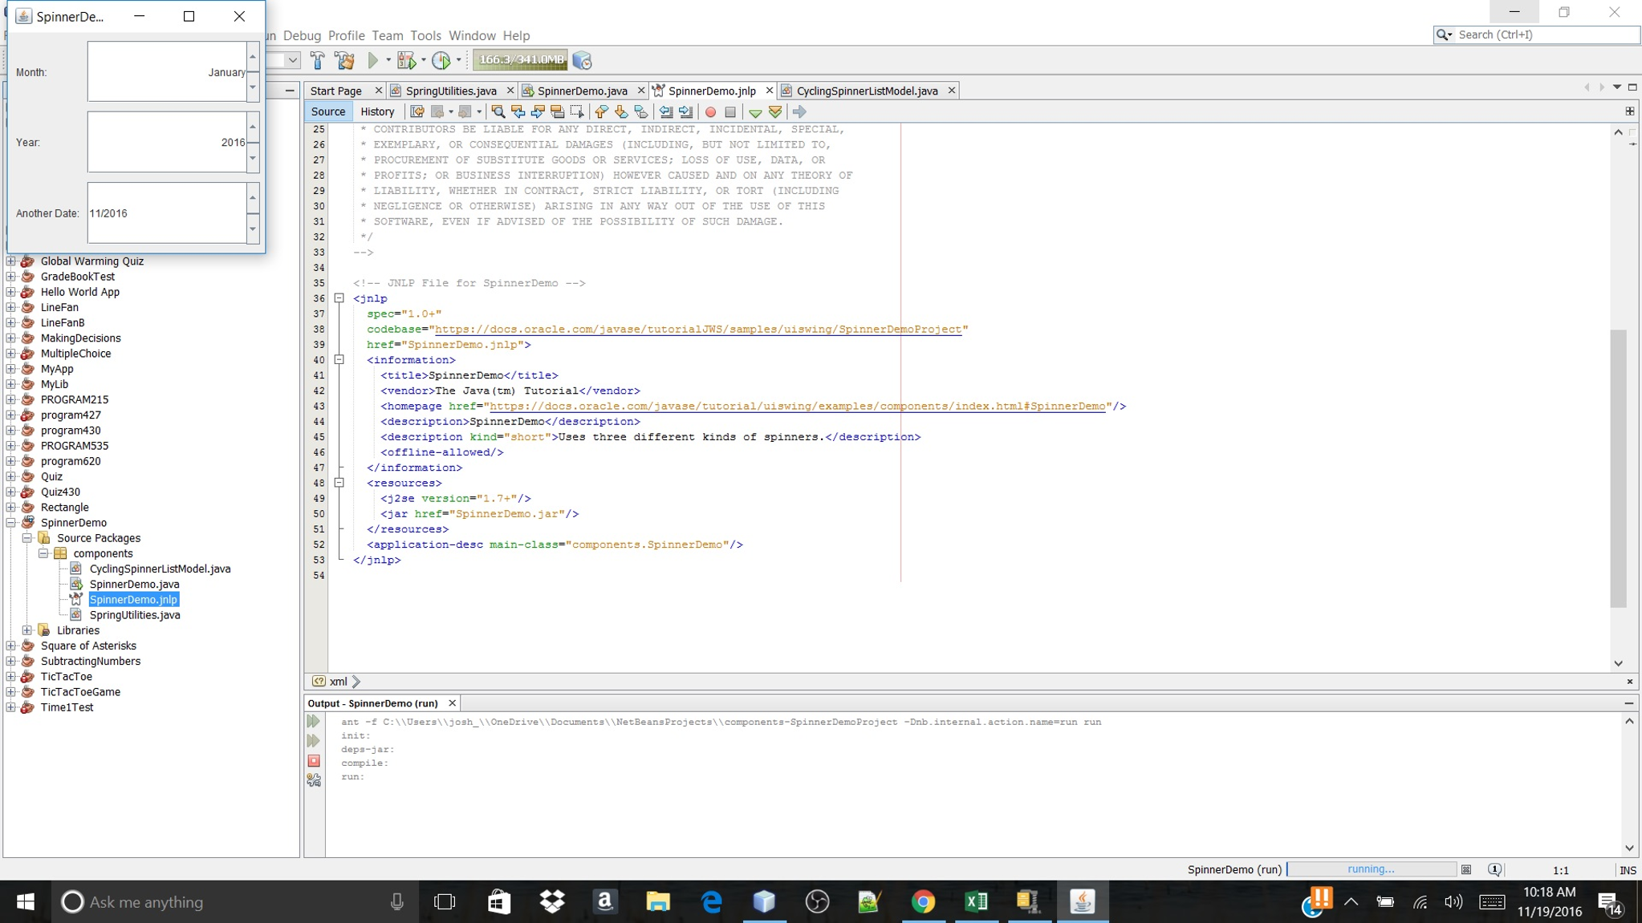Open the Java app from the Windows taskbar
This screenshot has height=923, width=1642.
click(x=1083, y=901)
